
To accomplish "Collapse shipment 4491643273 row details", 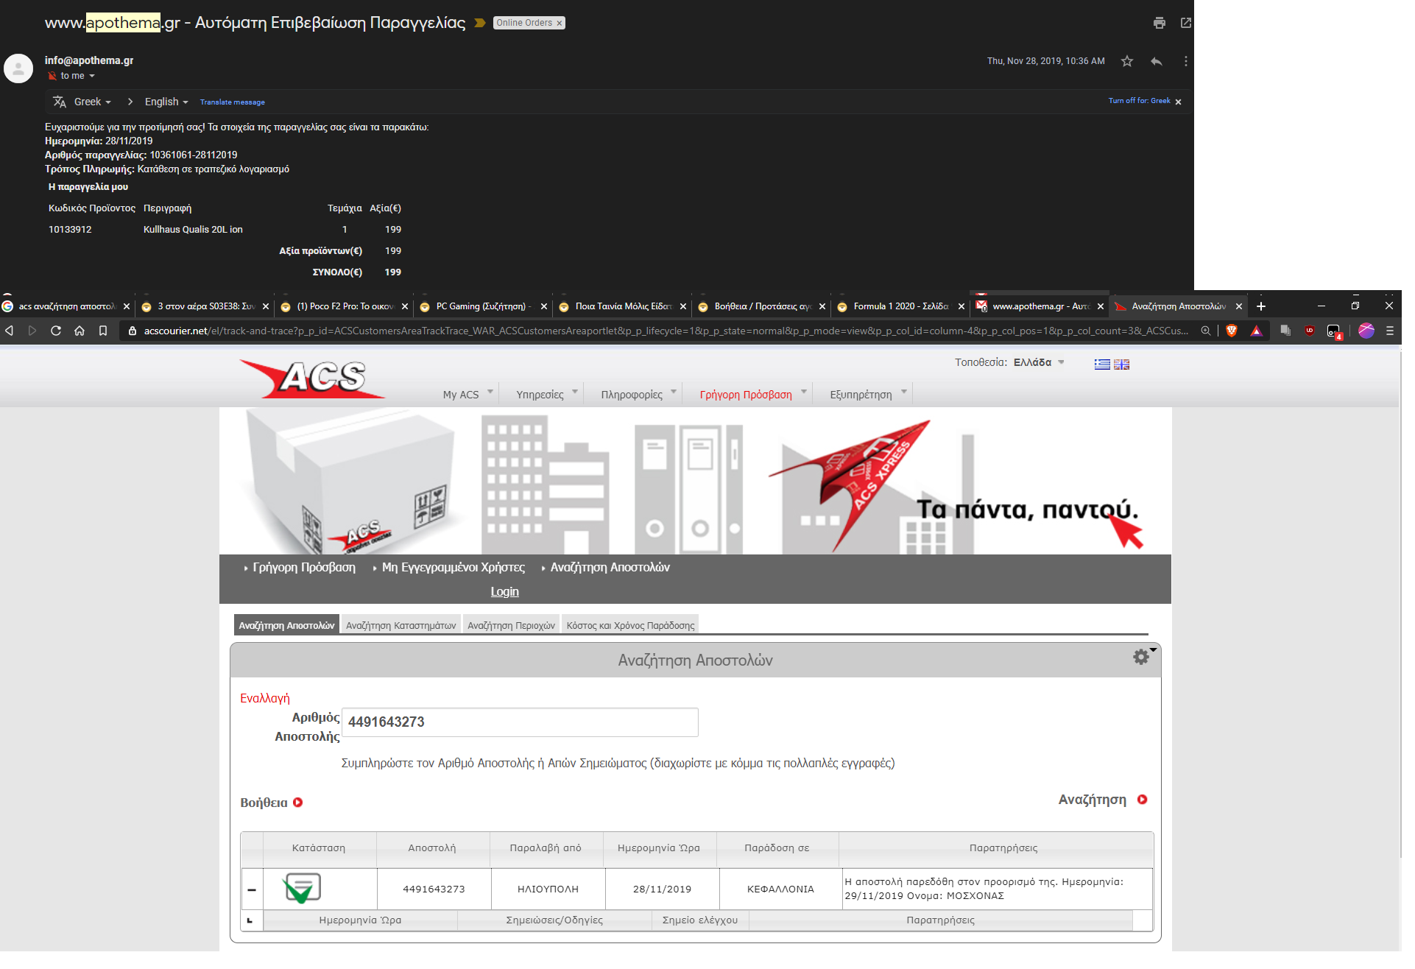I will coord(252,889).
